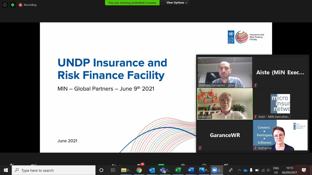Viewport: 312px width, 175px height.
Task: Click the muted mic icon beside Asier's name
Action: 256,117
